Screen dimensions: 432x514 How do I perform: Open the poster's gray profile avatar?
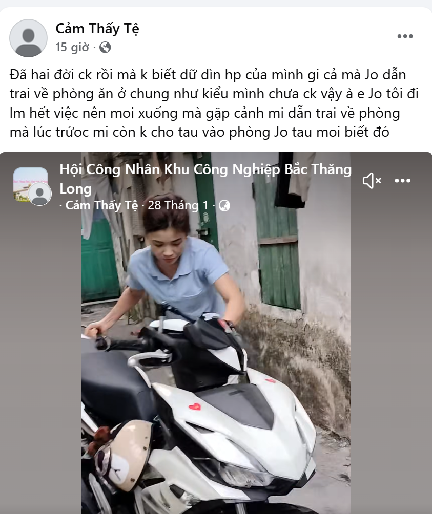point(29,38)
